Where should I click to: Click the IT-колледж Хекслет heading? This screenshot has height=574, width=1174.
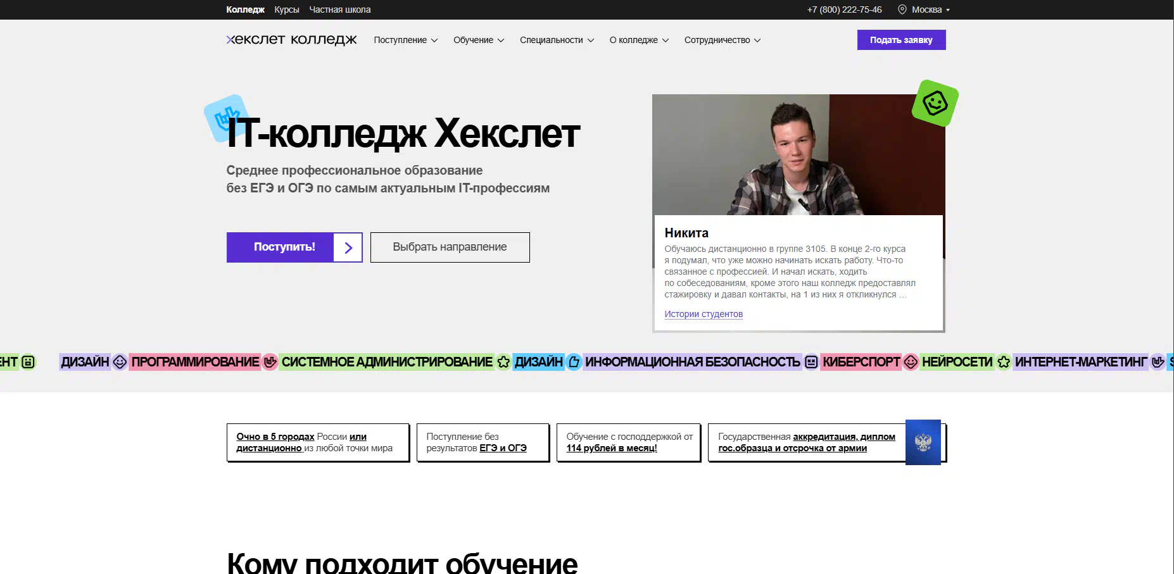(x=403, y=134)
